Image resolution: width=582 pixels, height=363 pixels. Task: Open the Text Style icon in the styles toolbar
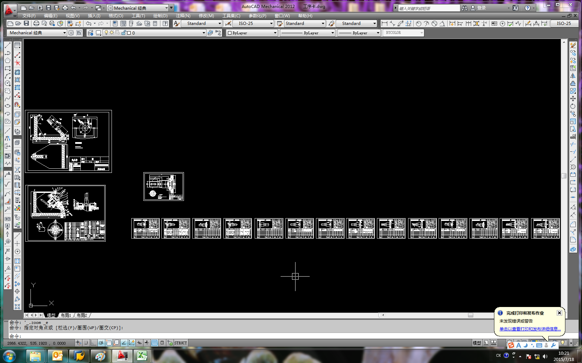177,24
